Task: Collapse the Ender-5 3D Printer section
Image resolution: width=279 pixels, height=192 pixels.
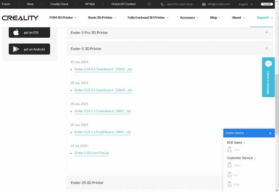Action: (266, 48)
